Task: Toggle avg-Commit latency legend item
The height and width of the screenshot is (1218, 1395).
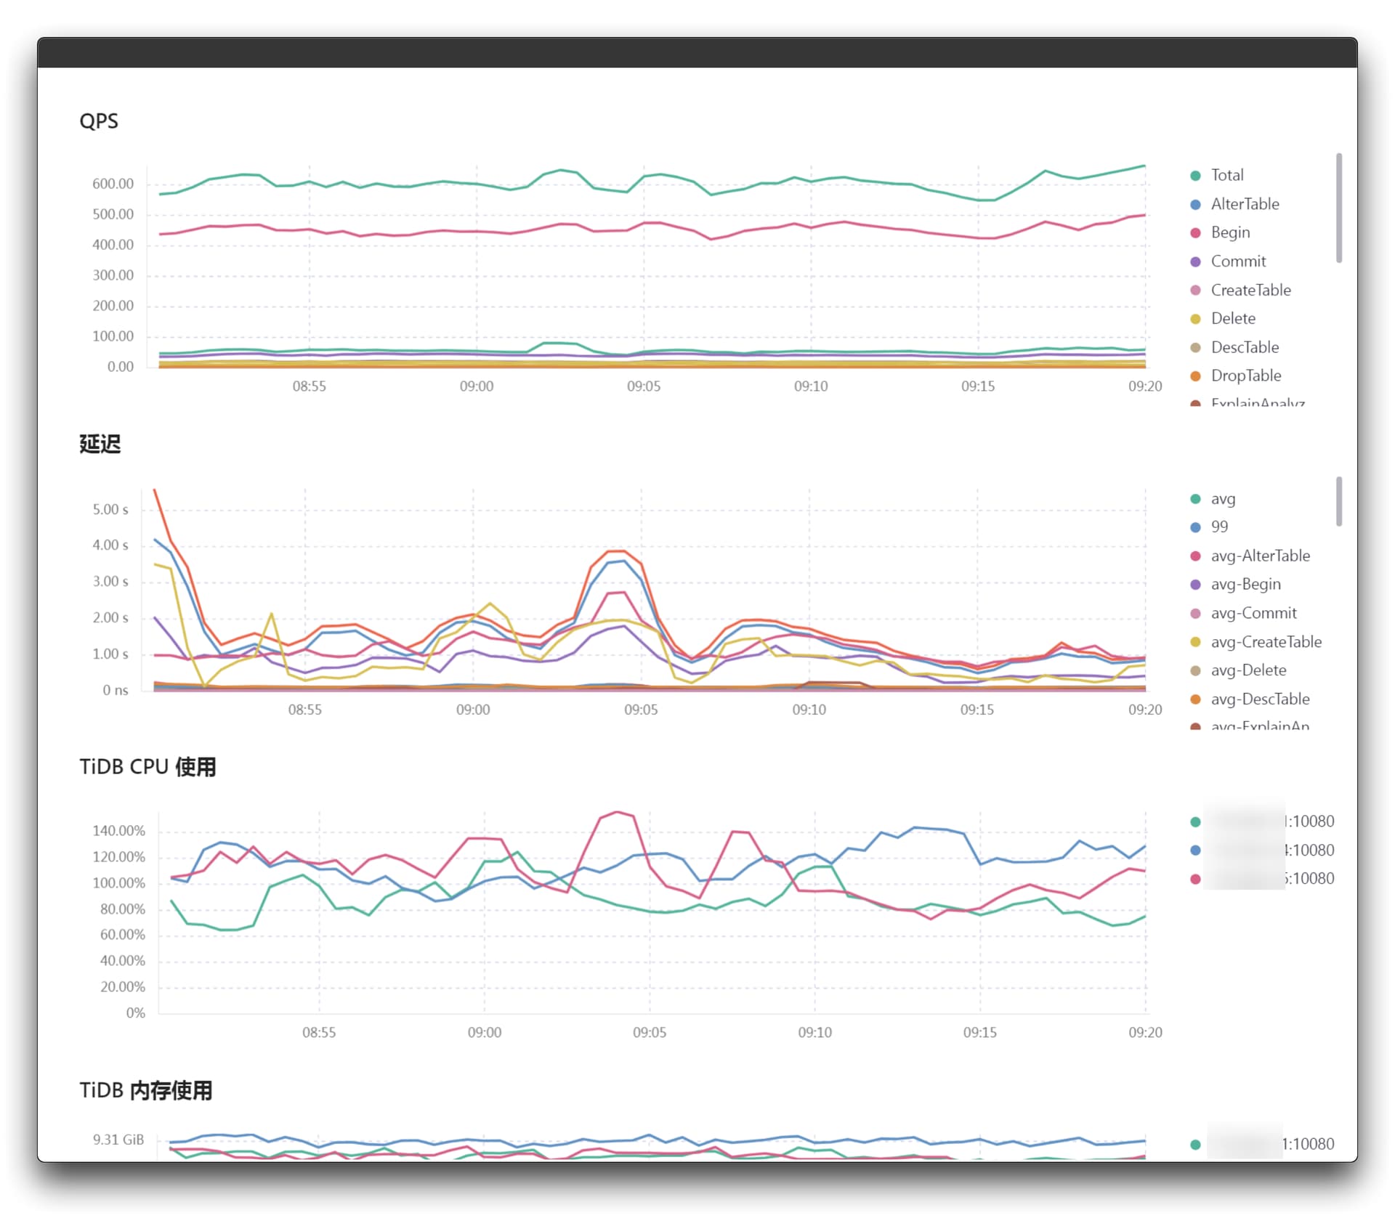Action: pos(1253,613)
